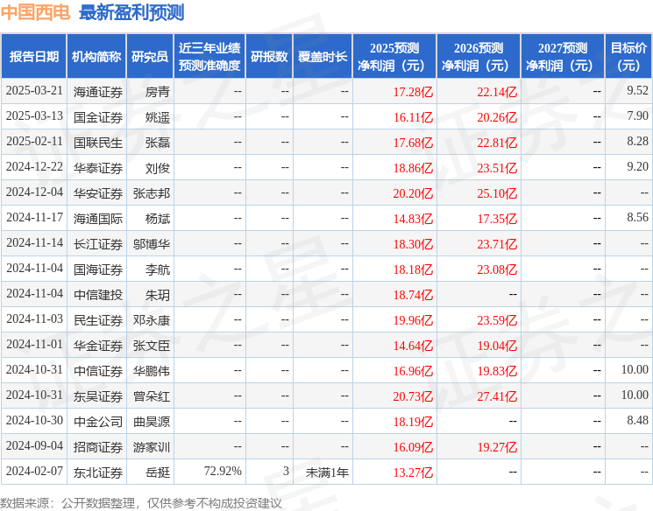653x511 pixels.
Task: Select the 海通证券 institution cell
Action: 98,92
